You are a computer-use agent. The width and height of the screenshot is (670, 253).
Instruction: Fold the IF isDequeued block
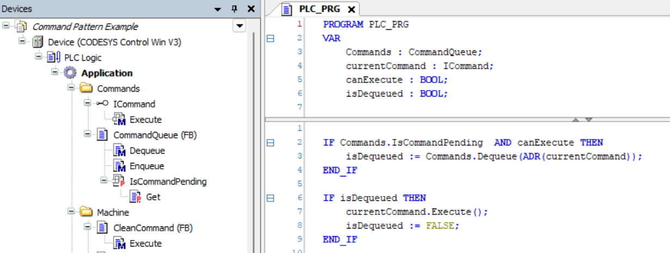pos(271,198)
